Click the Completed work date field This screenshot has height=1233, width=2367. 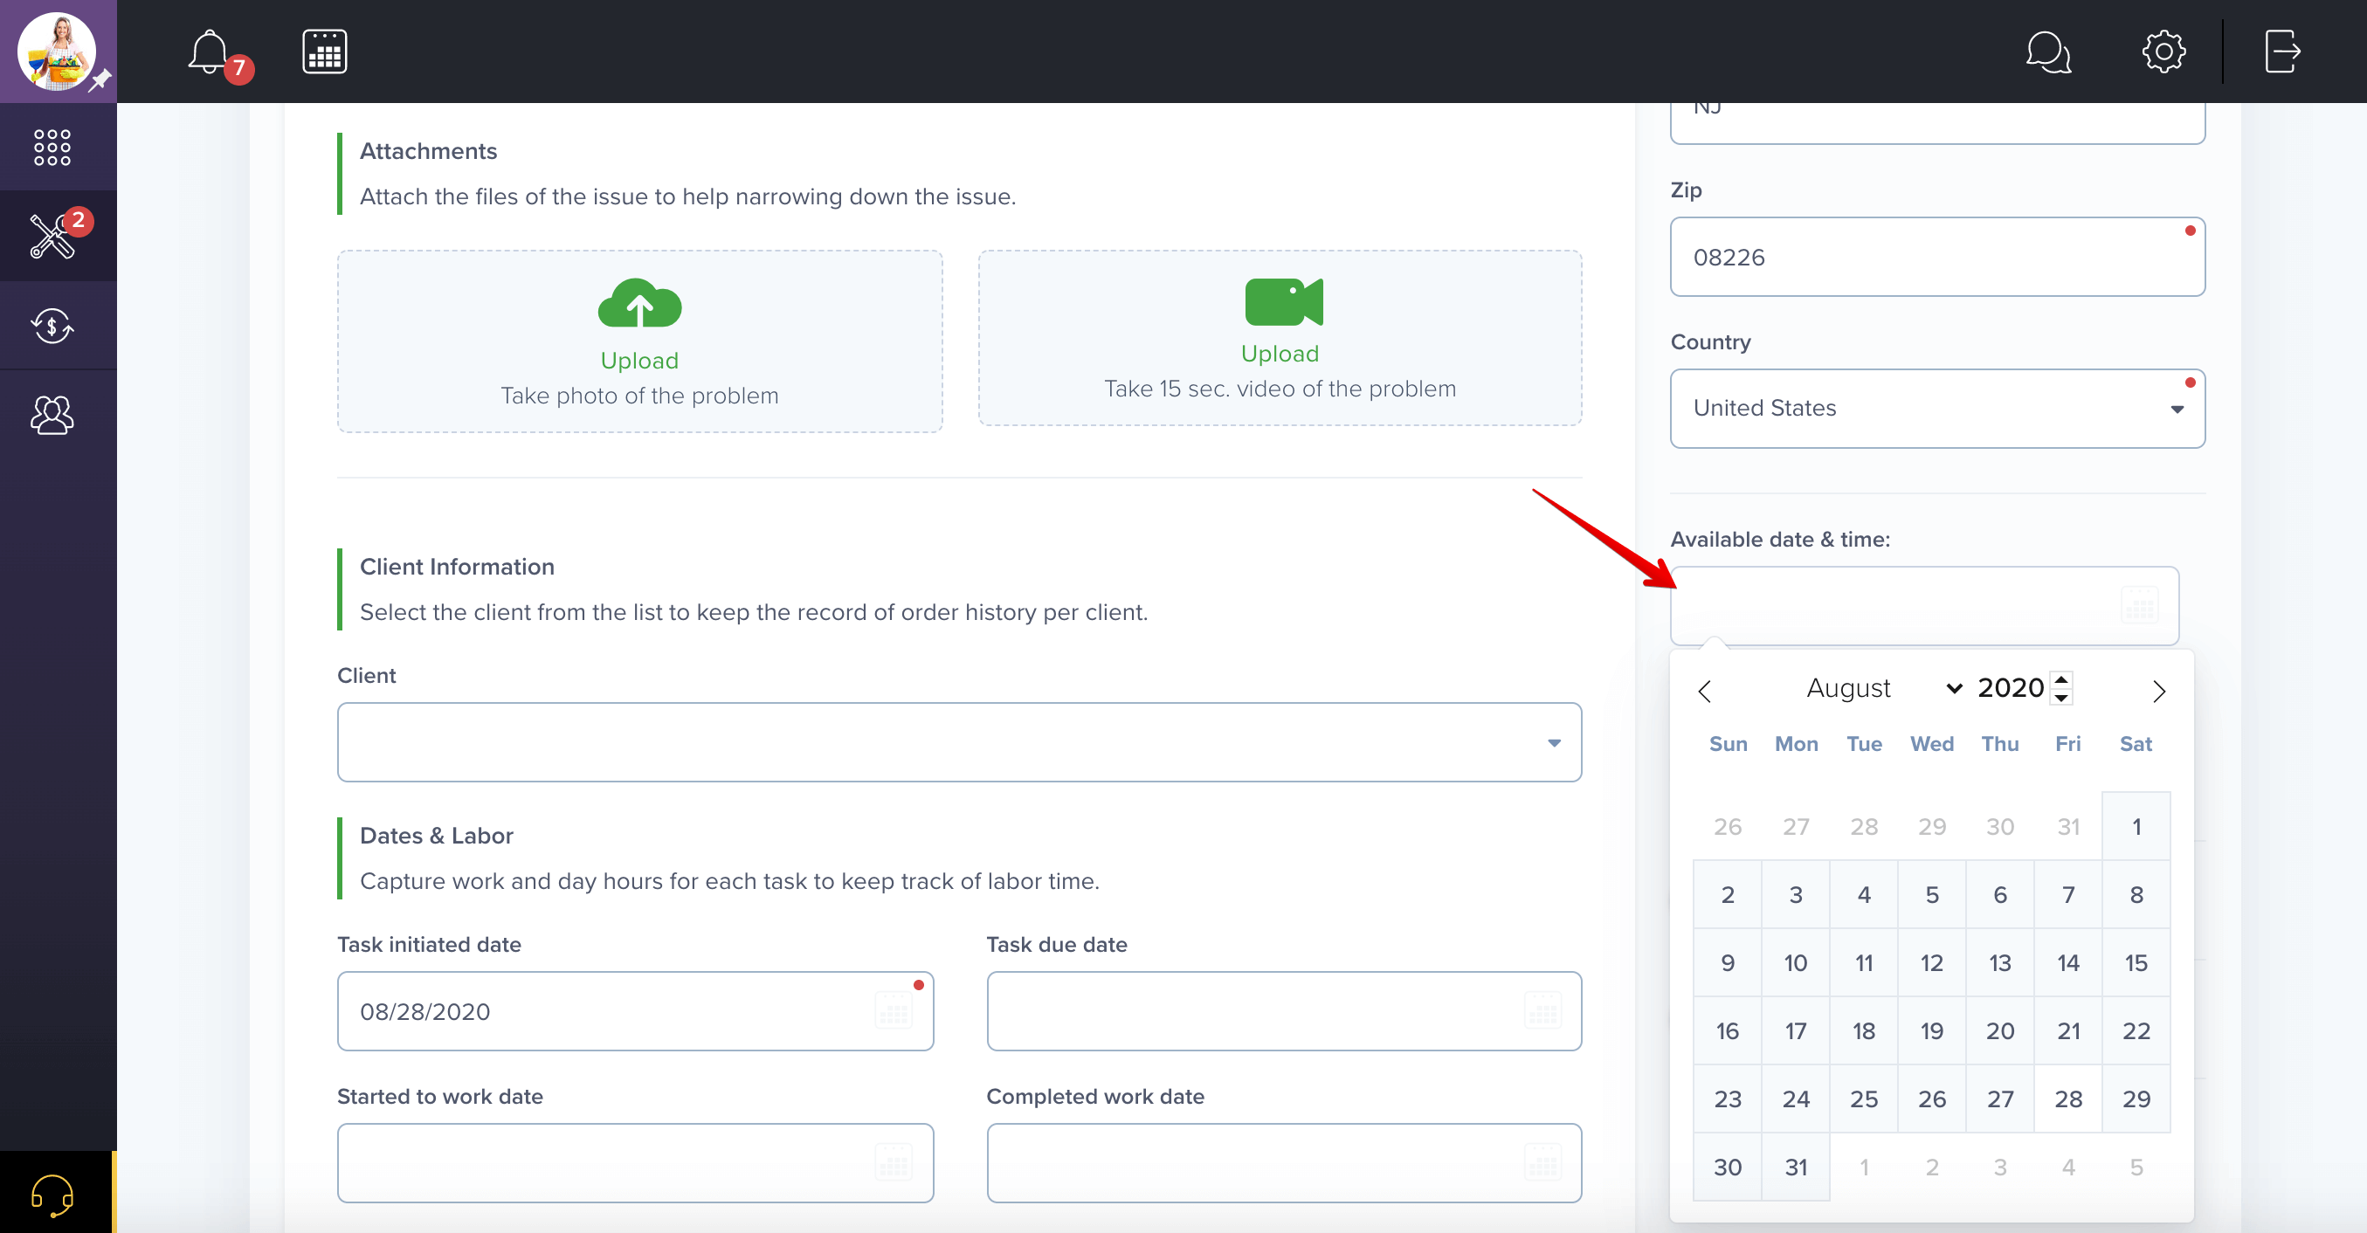click(1284, 1162)
